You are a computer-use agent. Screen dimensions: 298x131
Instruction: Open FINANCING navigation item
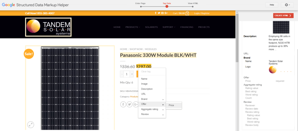(x=187, y=27)
